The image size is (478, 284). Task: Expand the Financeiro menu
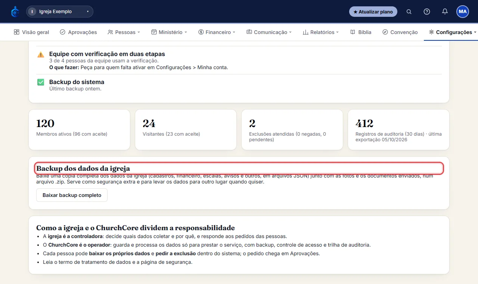pos(217,32)
